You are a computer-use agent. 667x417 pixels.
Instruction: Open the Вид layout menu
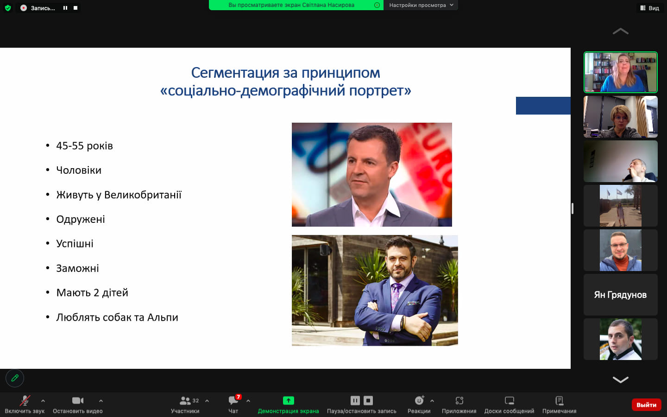pos(650,8)
